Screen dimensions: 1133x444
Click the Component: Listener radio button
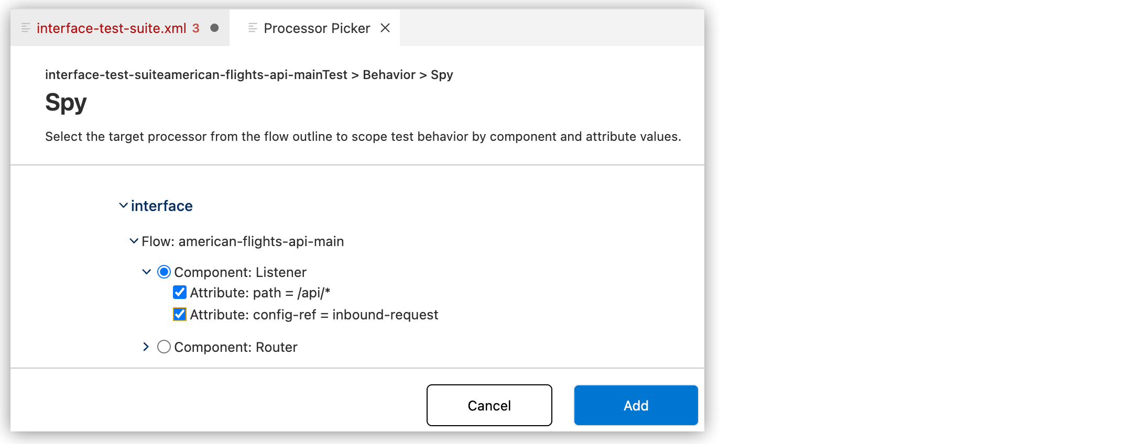(164, 271)
